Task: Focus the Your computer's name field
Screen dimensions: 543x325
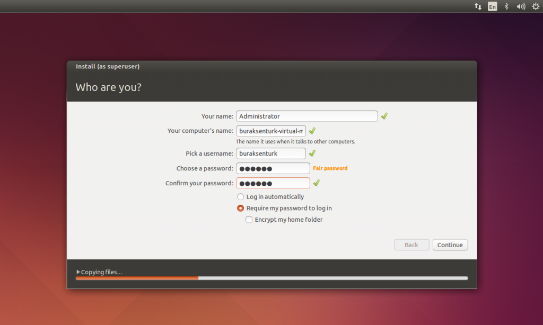Action: click(271, 131)
